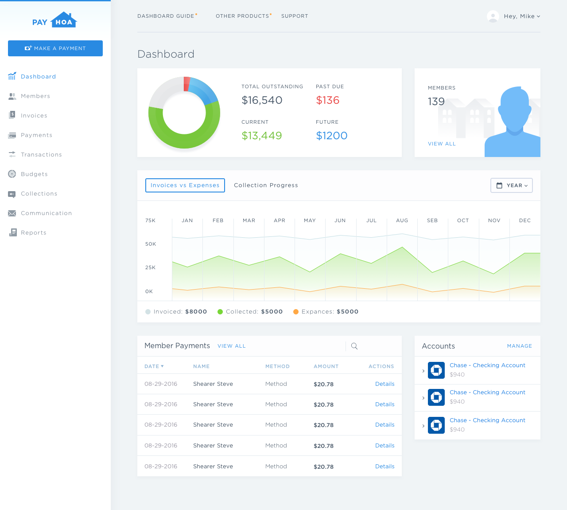Open the Support link
The height and width of the screenshot is (510, 567).
[x=295, y=16]
